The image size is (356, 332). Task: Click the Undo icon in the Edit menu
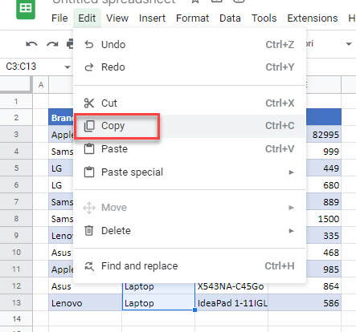89,44
